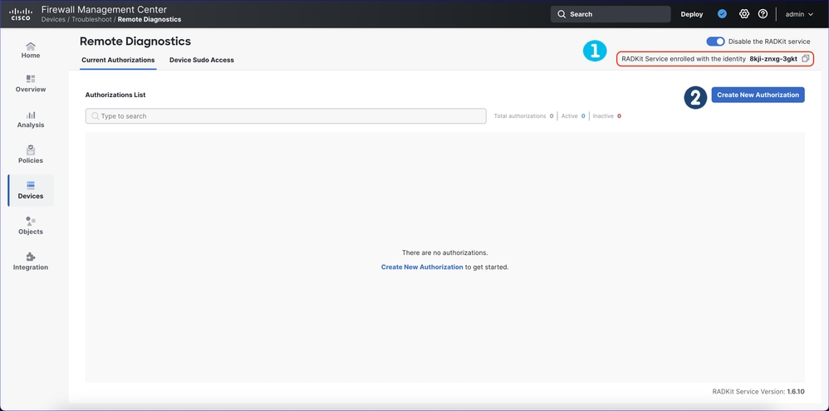Click the Troubleshoot breadcrumb link

point(91,20)
